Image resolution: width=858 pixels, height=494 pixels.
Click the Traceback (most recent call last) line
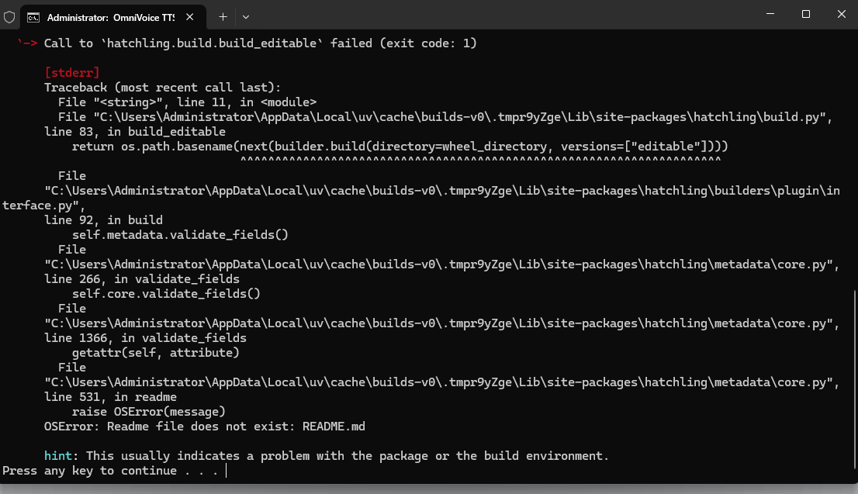click(x=162, y=88)
